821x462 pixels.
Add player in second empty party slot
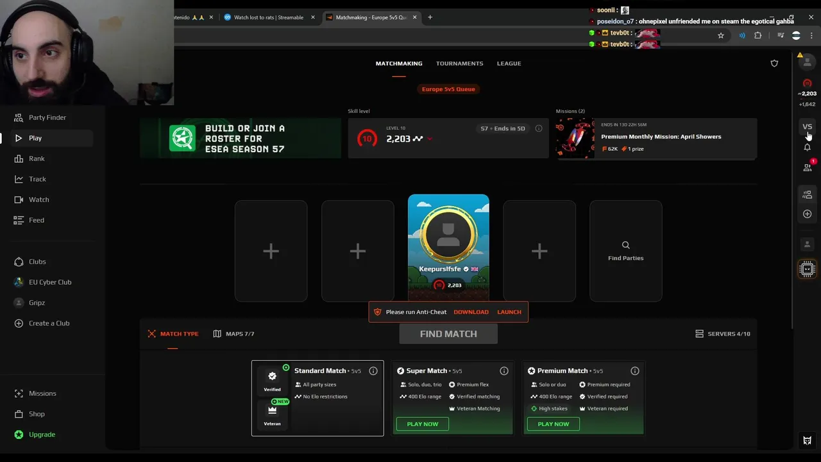[357, 251]
